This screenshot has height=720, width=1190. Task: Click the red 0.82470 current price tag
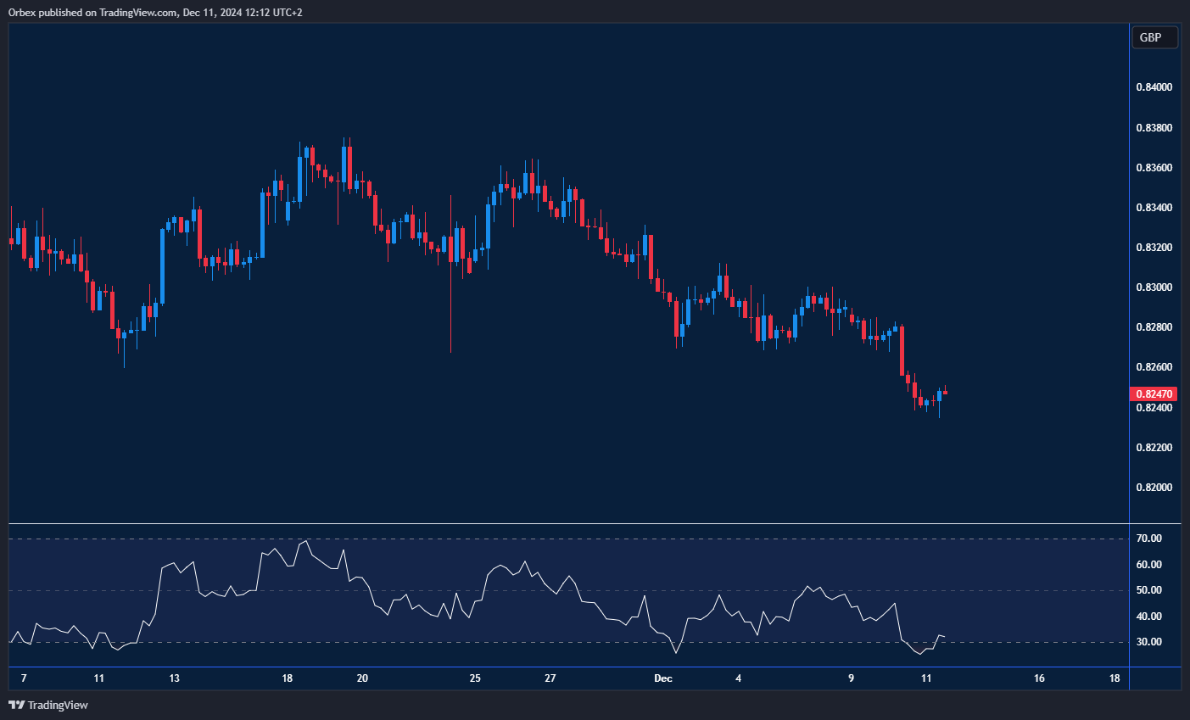pyautogui.click(x=1154, y=393)
